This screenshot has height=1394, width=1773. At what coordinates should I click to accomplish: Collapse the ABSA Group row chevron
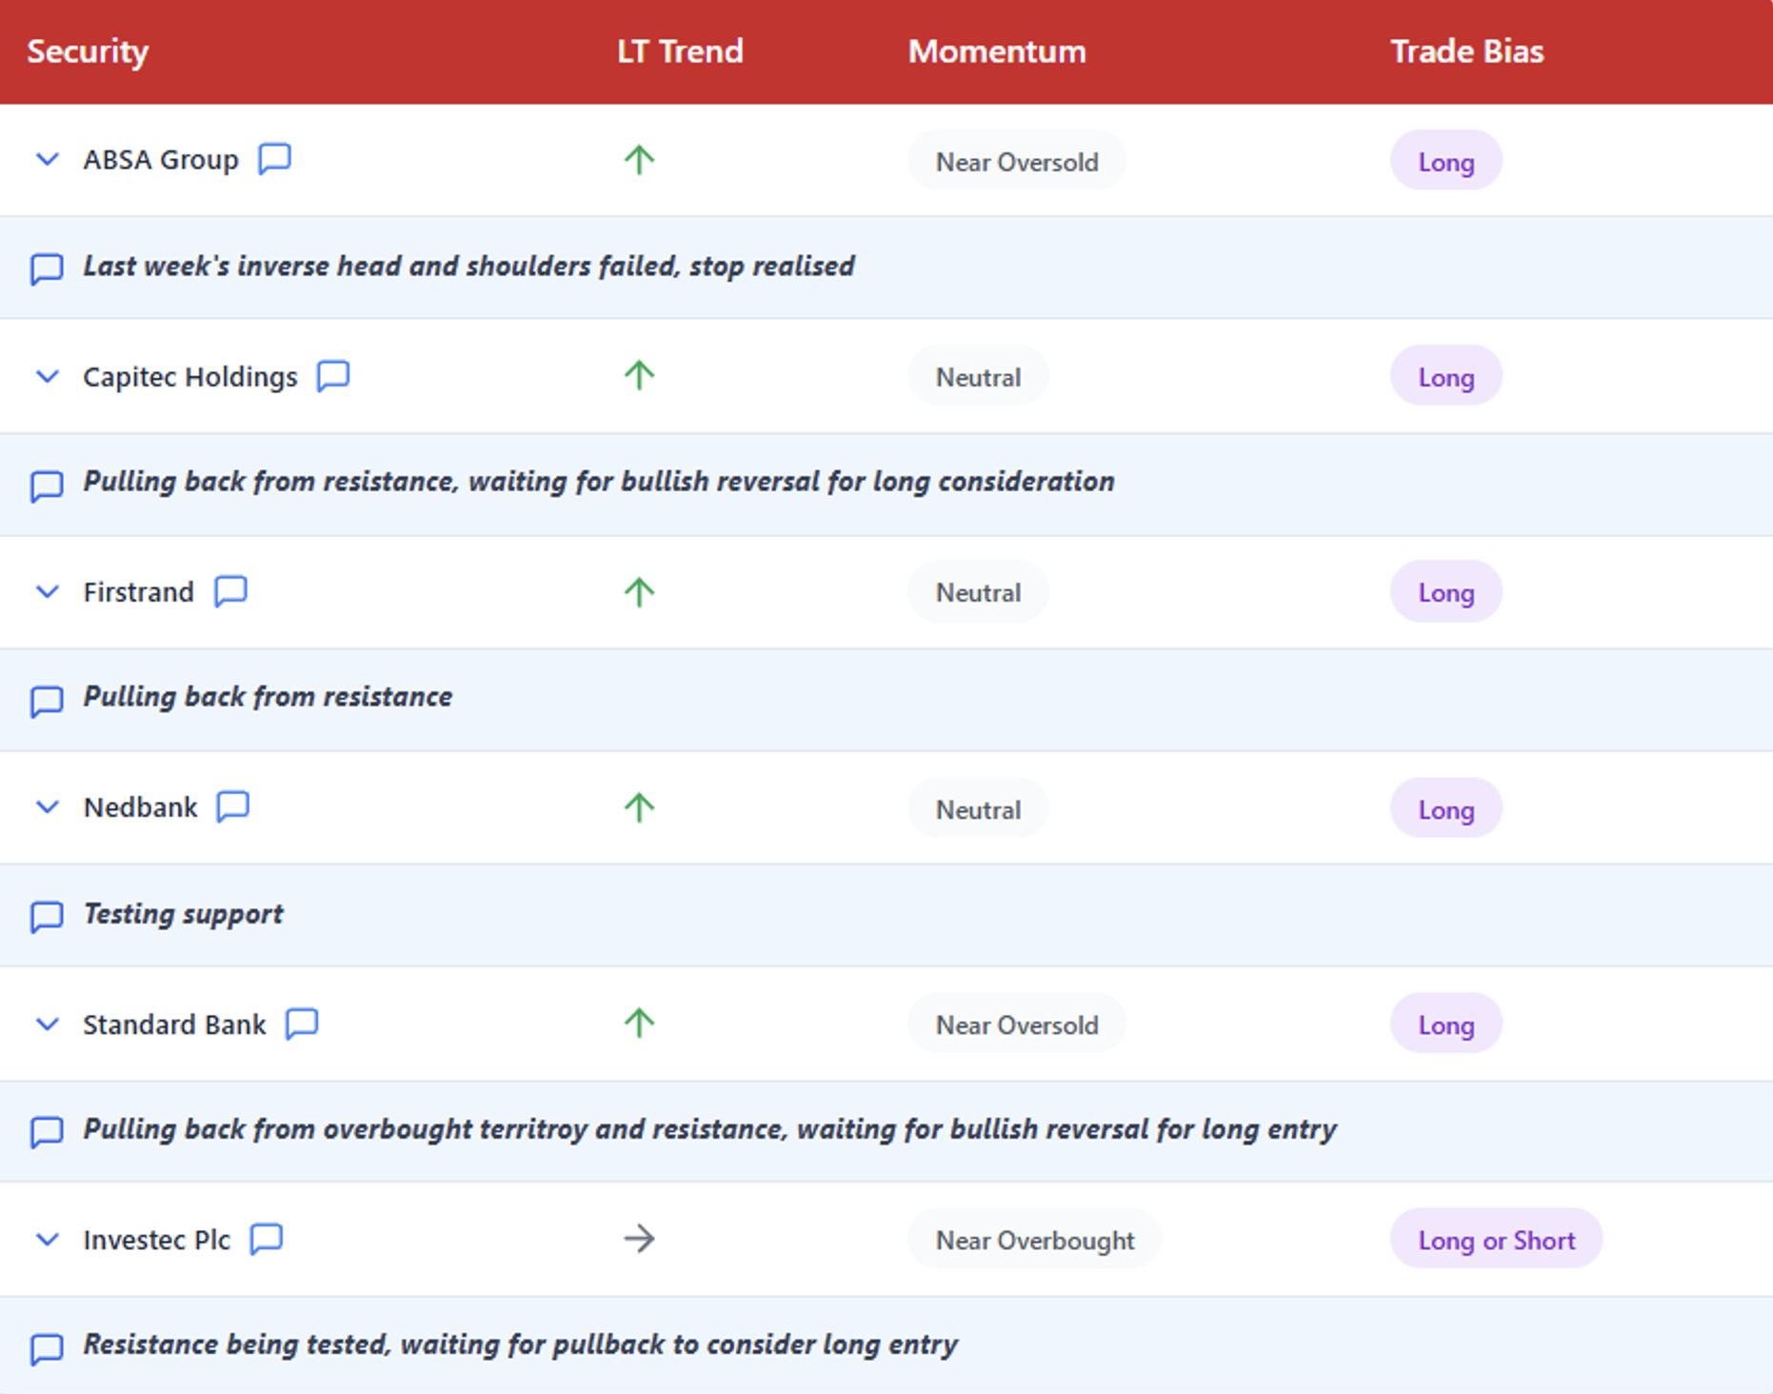(48, 159)
